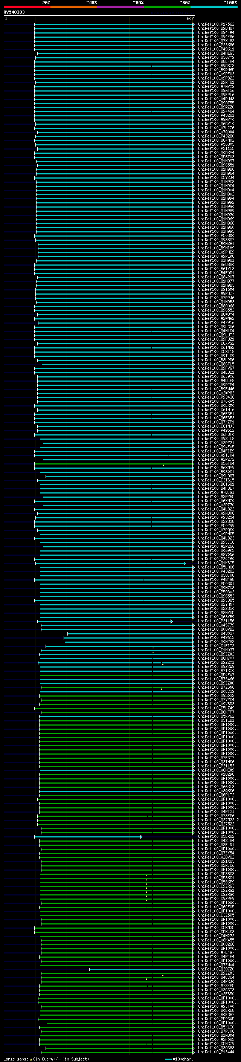Viewport: 241px width, 1062px height.
Task: Select the UniRef100_Q84MM2 entry
Action: pyautogui.click(x=216, y=140)
